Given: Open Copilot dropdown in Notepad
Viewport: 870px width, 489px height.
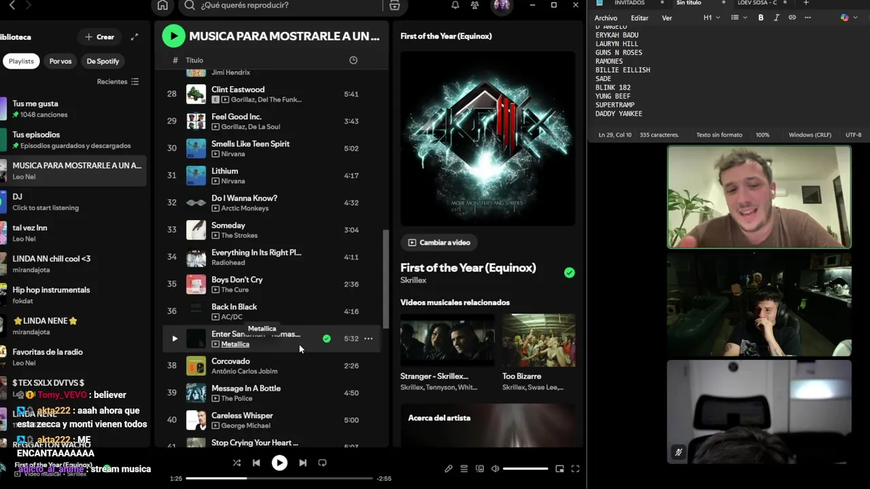Looking at the screenshot, I should 848,18.
